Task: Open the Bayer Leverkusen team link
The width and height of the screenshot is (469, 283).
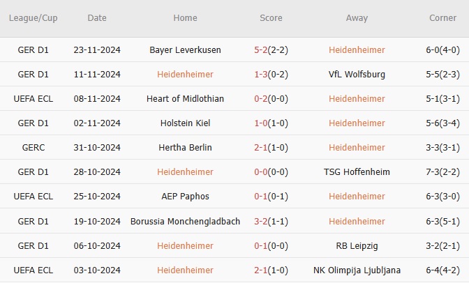Action: [185, 50]
